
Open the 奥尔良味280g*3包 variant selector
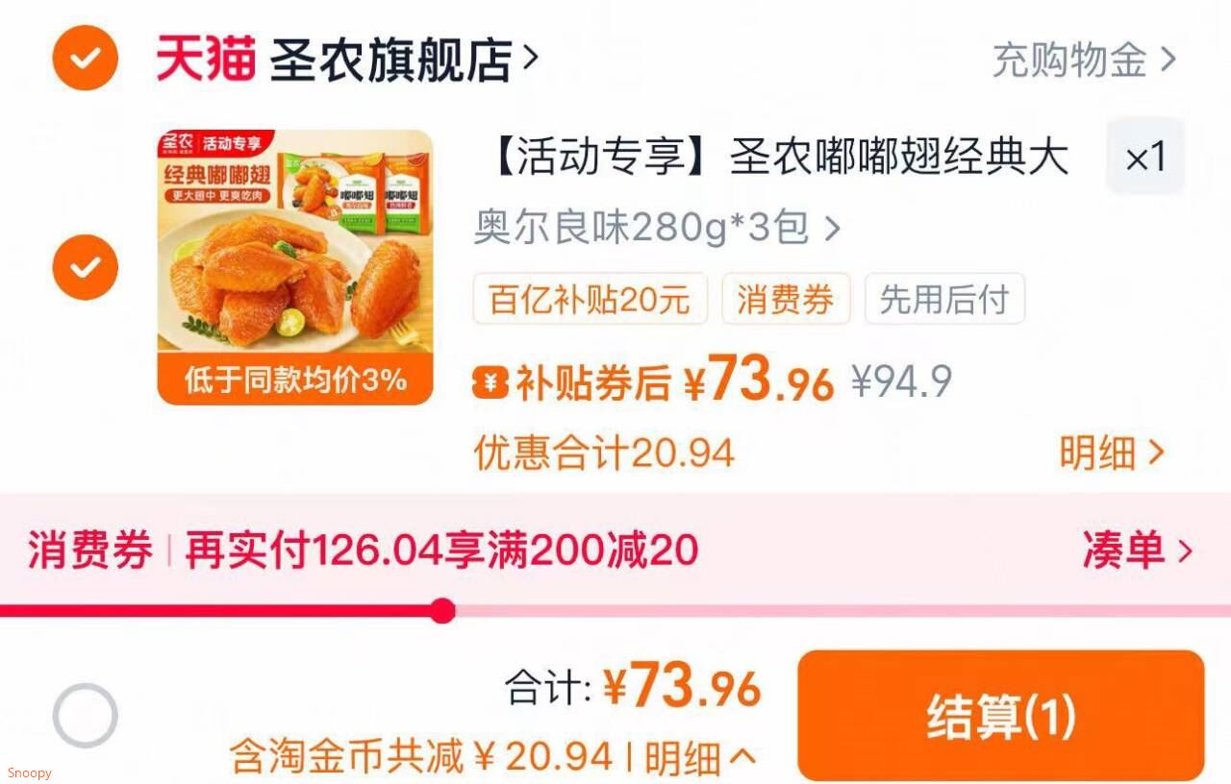click(657, 229)
